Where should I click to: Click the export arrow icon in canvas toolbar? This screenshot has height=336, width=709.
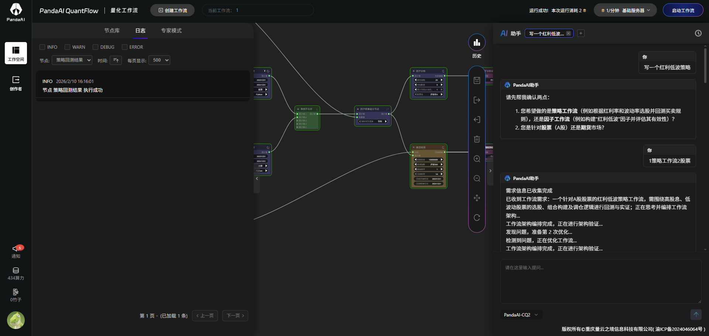pyautogui.click(x=477, y=100)
